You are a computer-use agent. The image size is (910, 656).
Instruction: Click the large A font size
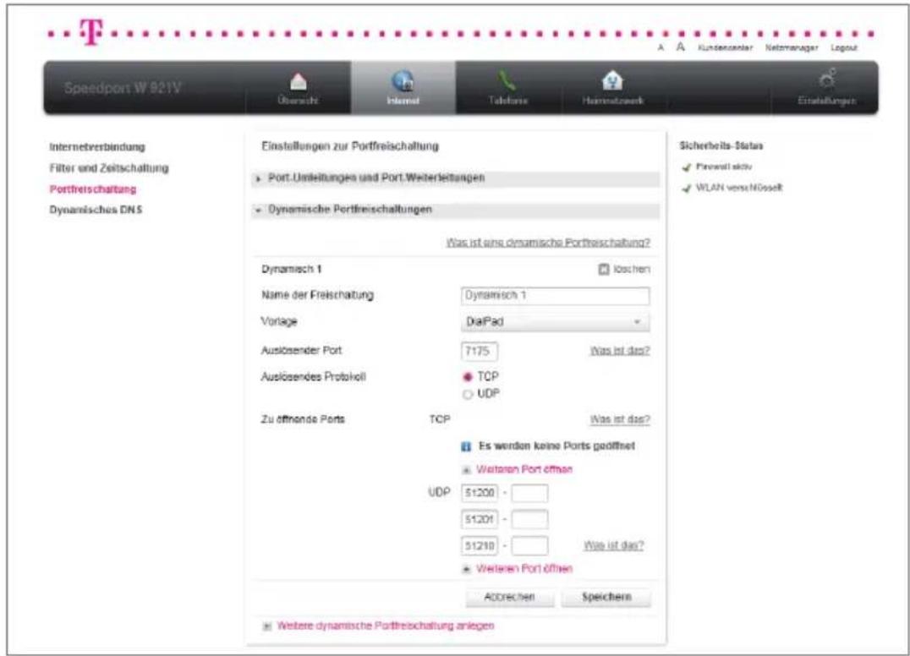coord(680,47)
